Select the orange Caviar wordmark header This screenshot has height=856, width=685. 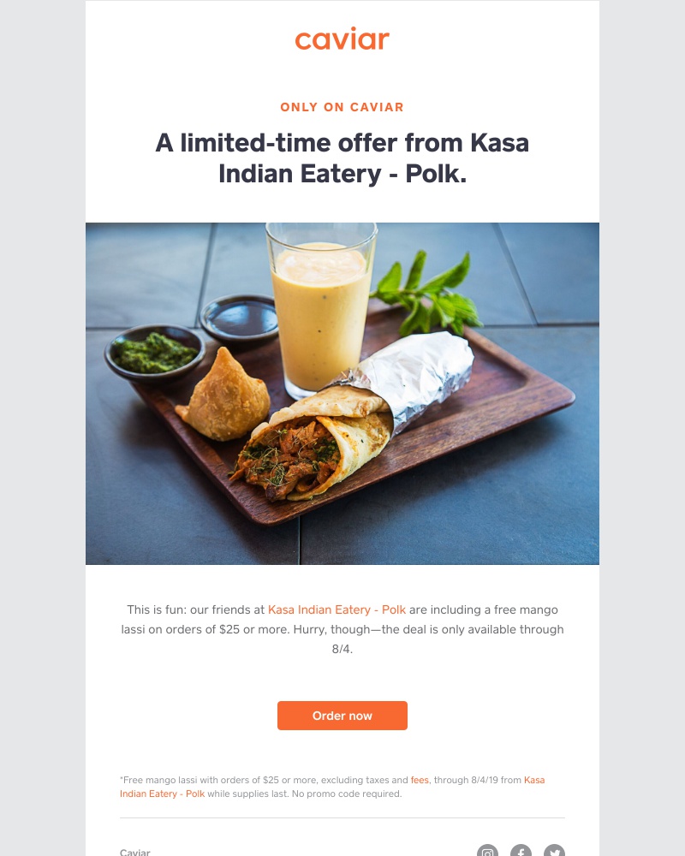tap(342, 39)
